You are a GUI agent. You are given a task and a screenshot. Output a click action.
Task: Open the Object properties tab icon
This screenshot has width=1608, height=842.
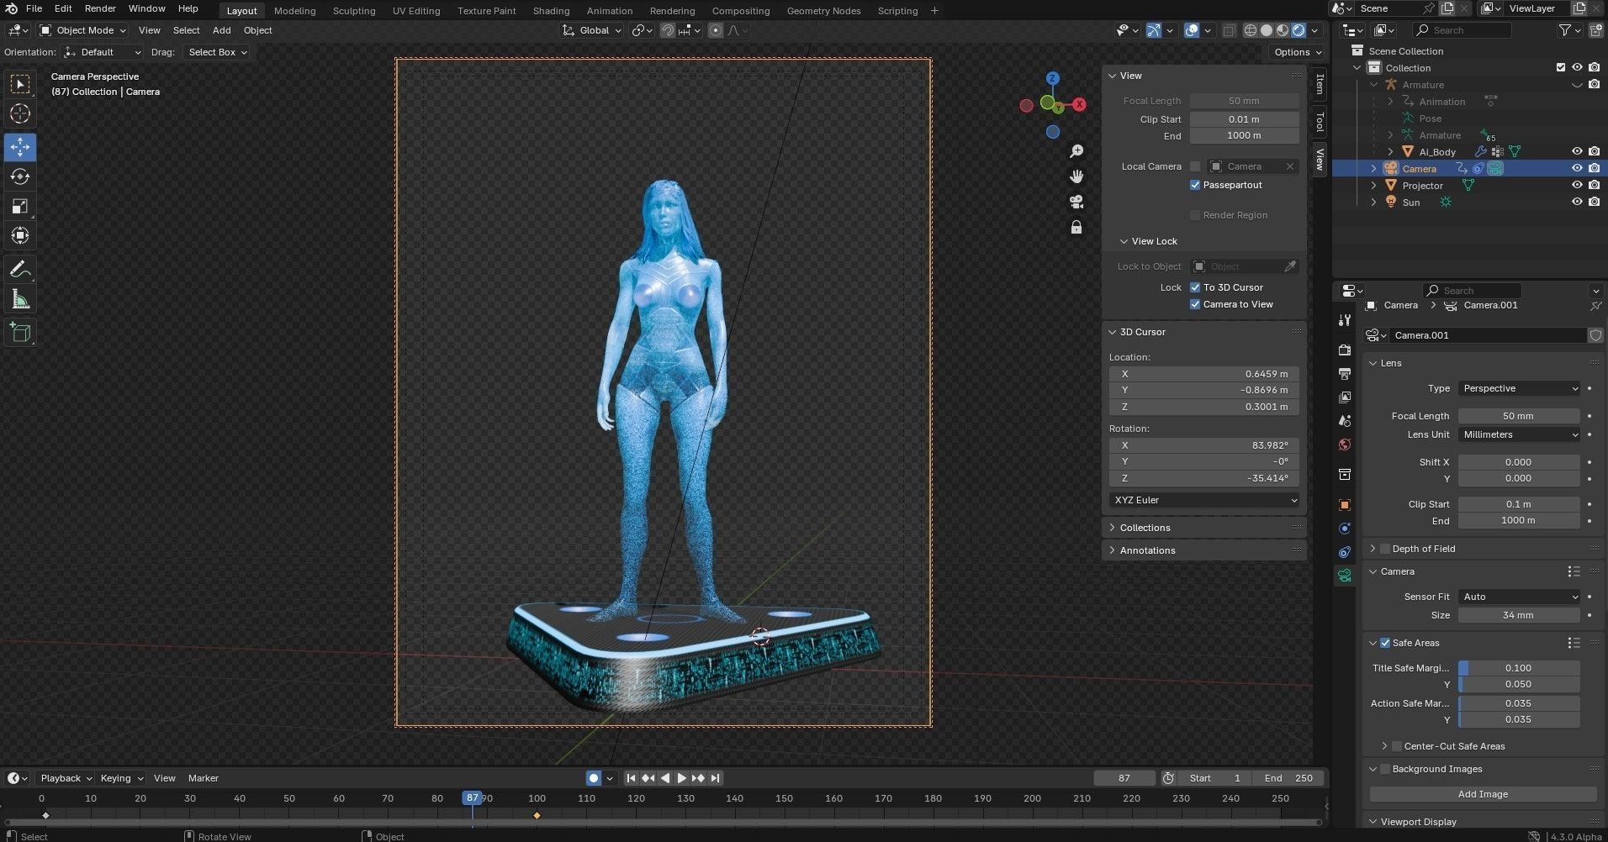click(1345, 505)
